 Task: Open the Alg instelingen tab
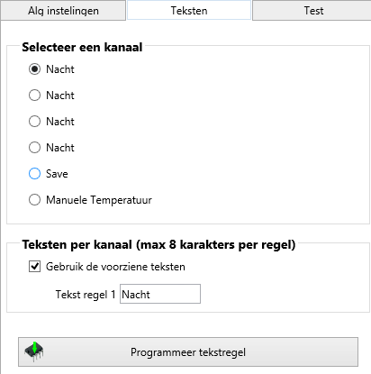point(63,11)
